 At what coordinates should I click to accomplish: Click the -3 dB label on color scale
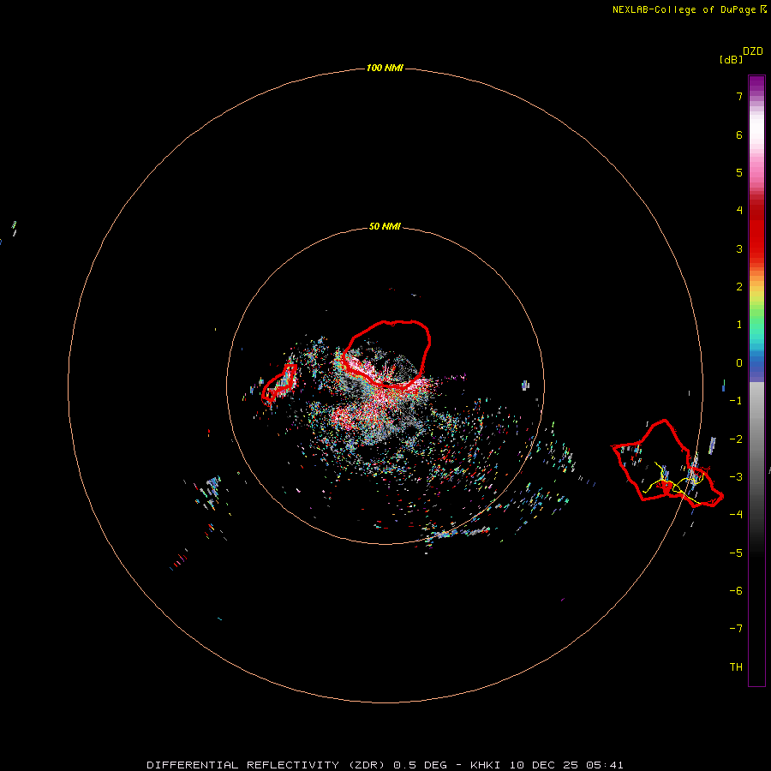click(x=736, y=477)
